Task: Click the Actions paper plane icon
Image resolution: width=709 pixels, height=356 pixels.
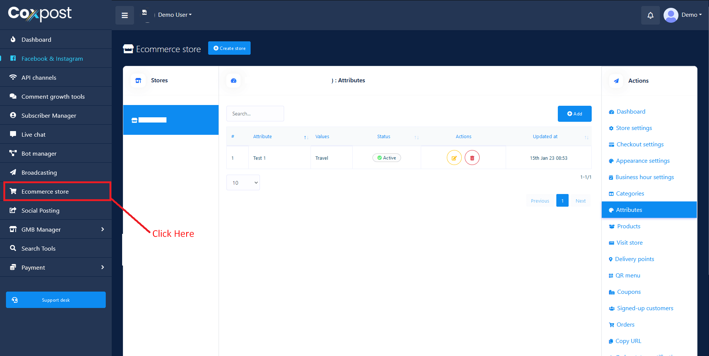Action: pos(616,81)
